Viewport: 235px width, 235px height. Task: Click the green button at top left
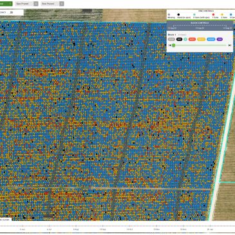(x=6, y=4)
